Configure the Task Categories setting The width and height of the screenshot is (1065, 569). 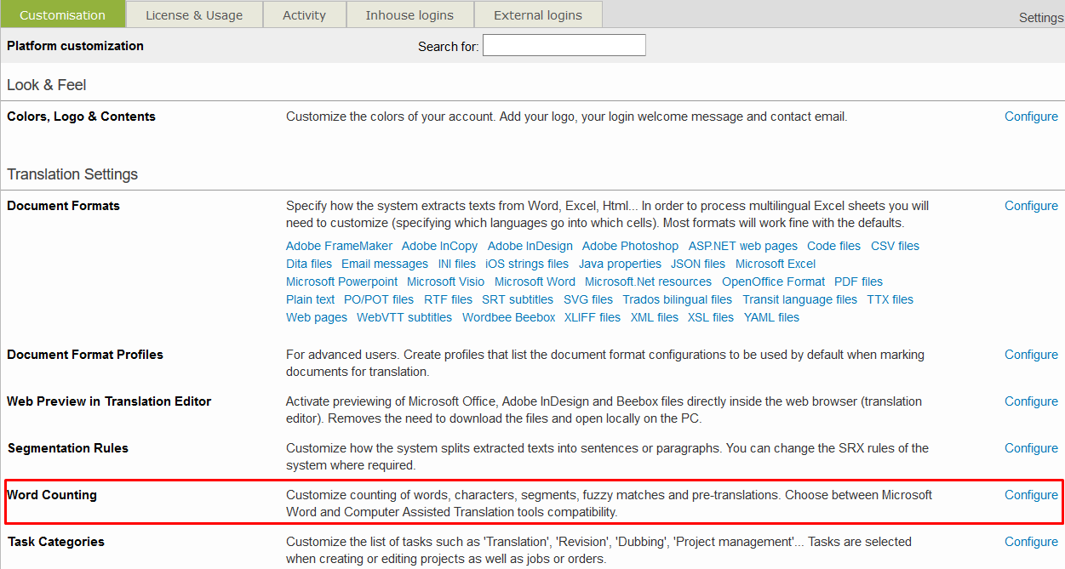(x=1031, y=542)
